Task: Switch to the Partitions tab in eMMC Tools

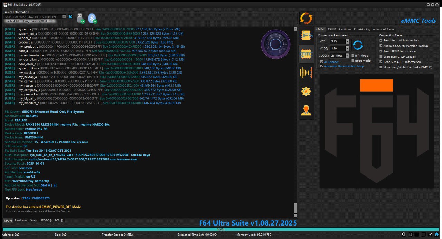Action: (345, 29)
